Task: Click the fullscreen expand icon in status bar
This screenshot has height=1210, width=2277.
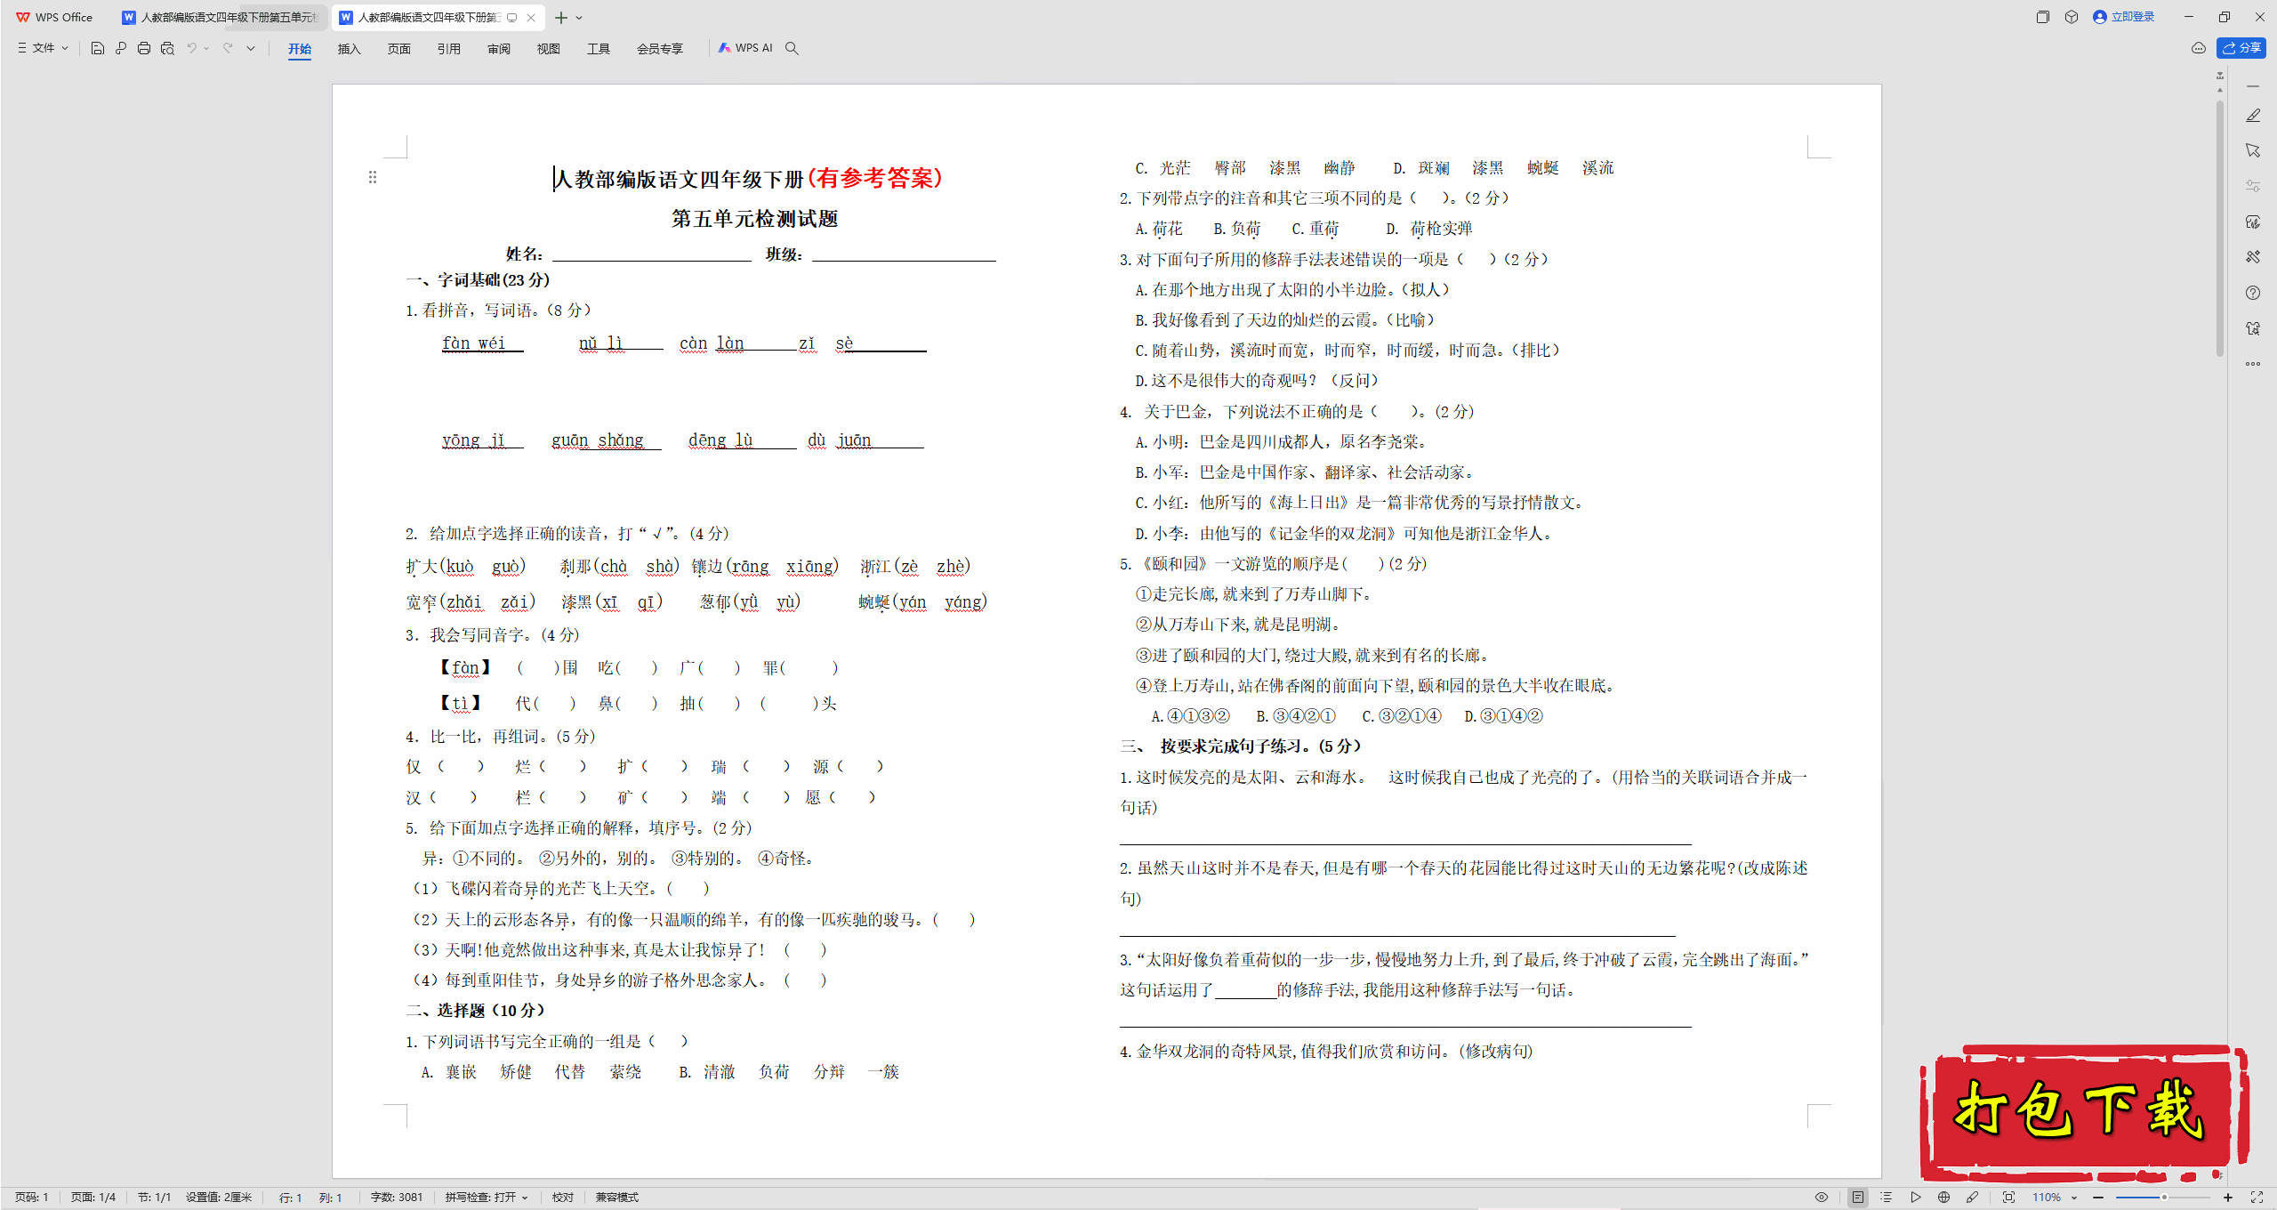Action: (x=2257, y=1198)
